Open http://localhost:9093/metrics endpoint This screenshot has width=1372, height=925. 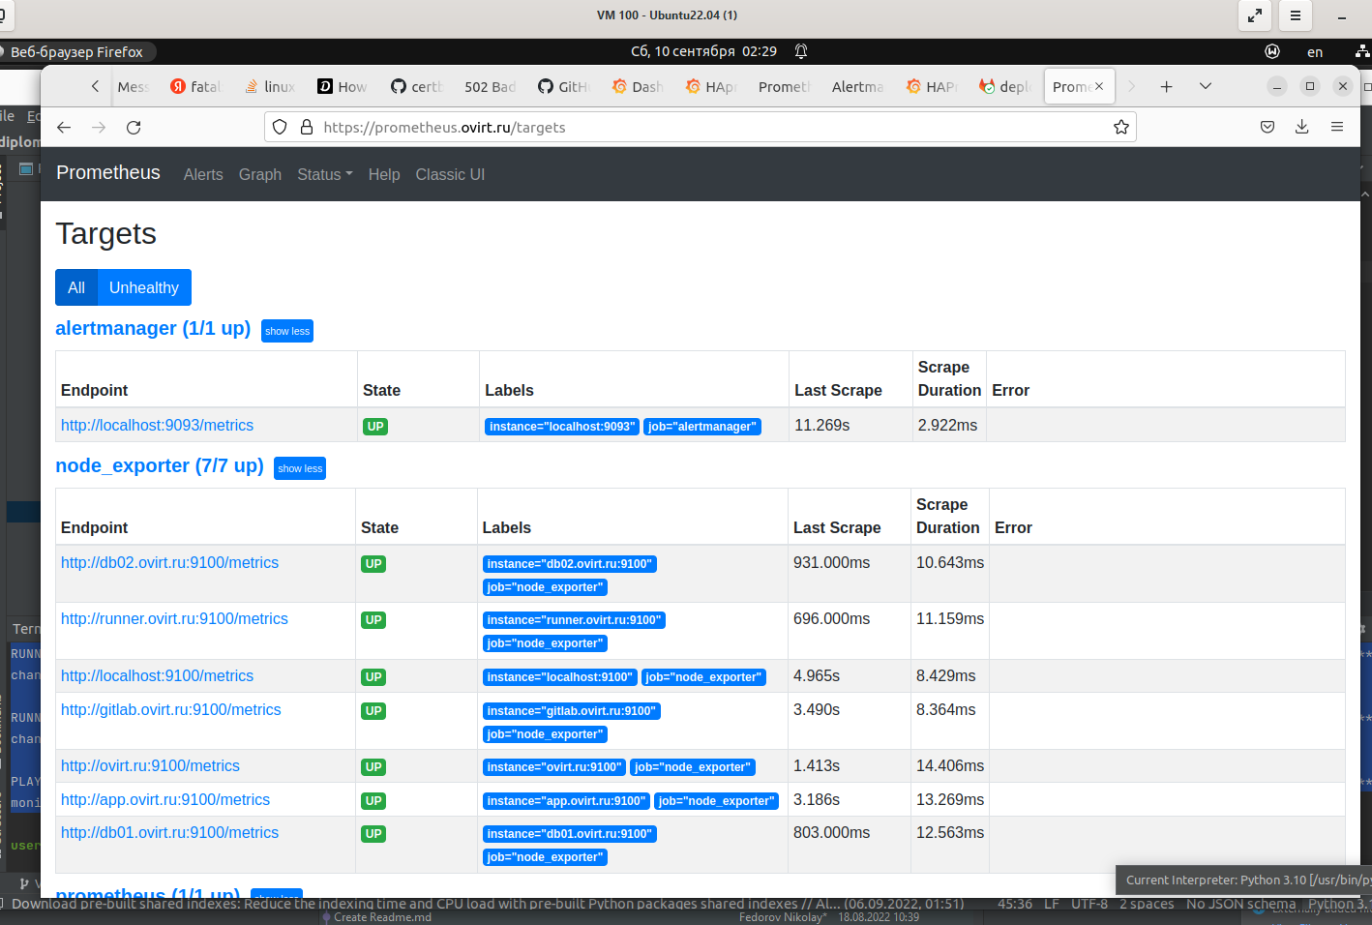157,425
